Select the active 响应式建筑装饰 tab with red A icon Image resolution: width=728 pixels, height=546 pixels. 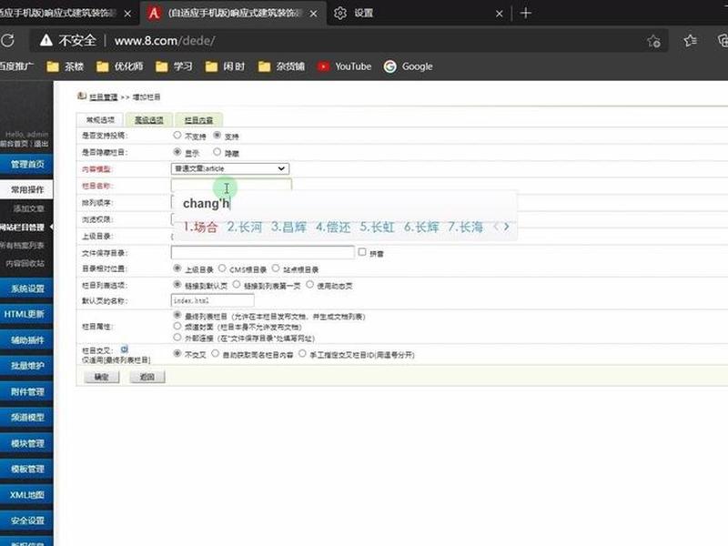232,13
